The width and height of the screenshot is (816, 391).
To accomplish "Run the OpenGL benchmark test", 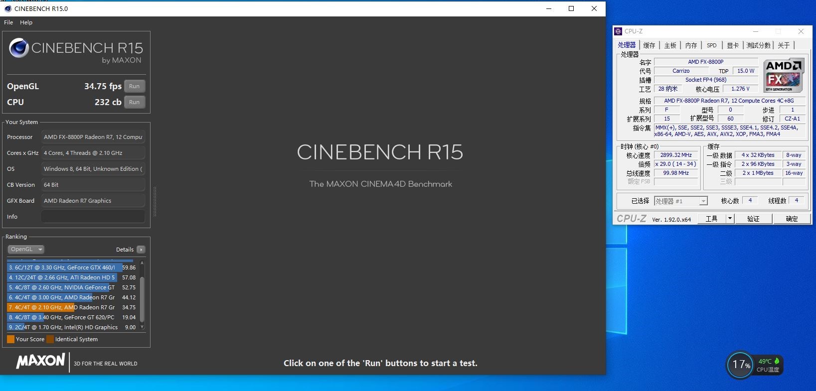I will (x=135, y=86).
